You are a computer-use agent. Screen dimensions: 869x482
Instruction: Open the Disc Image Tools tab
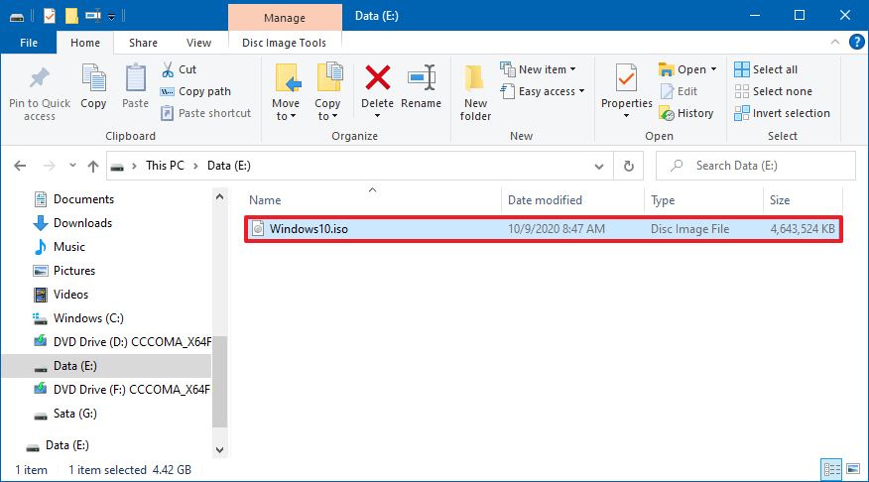pos(285,43)
